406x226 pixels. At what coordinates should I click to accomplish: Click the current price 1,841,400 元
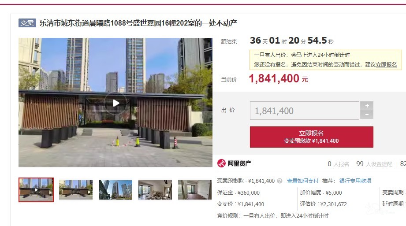pos(278,78)
